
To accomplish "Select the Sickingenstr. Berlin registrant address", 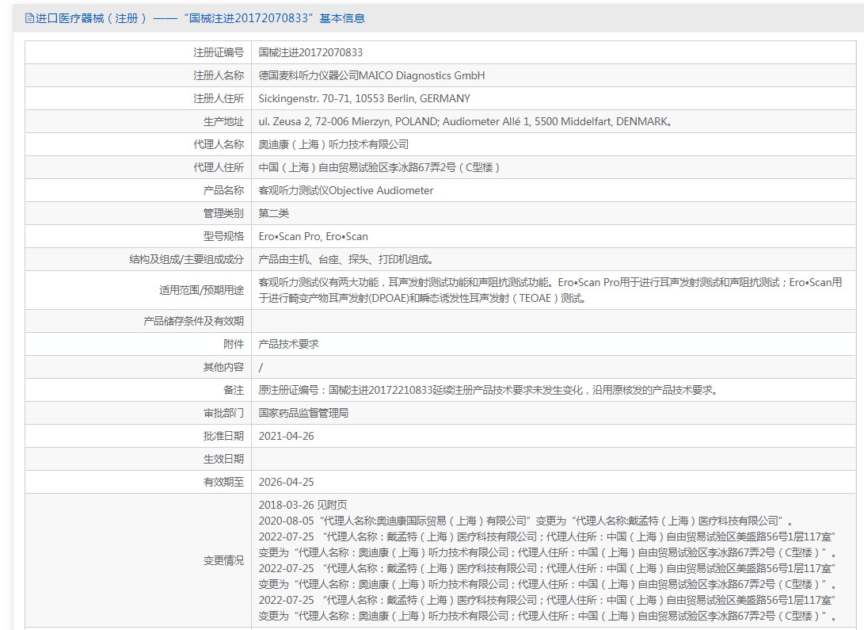I will tap(364, 98).
